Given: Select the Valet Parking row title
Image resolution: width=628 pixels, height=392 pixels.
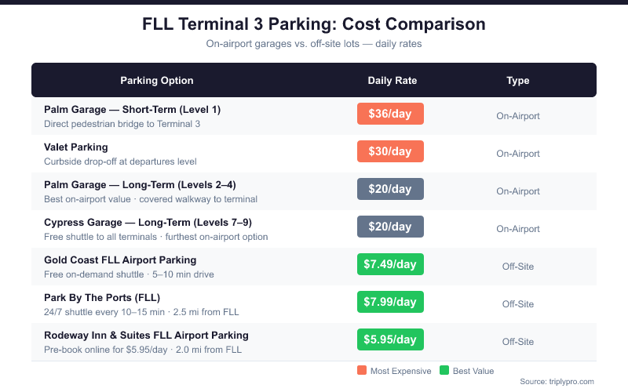Looking at the screenshot, I should (76, 147).
